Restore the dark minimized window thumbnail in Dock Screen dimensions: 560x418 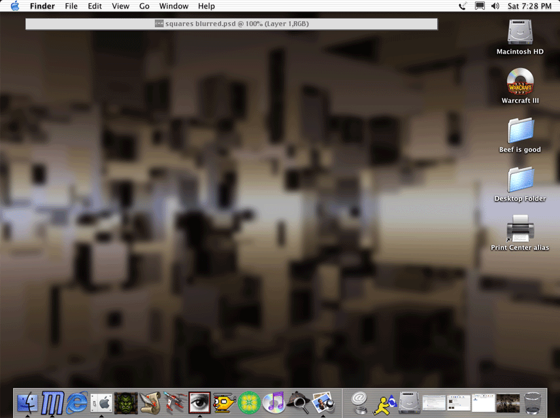click(508, 402)
